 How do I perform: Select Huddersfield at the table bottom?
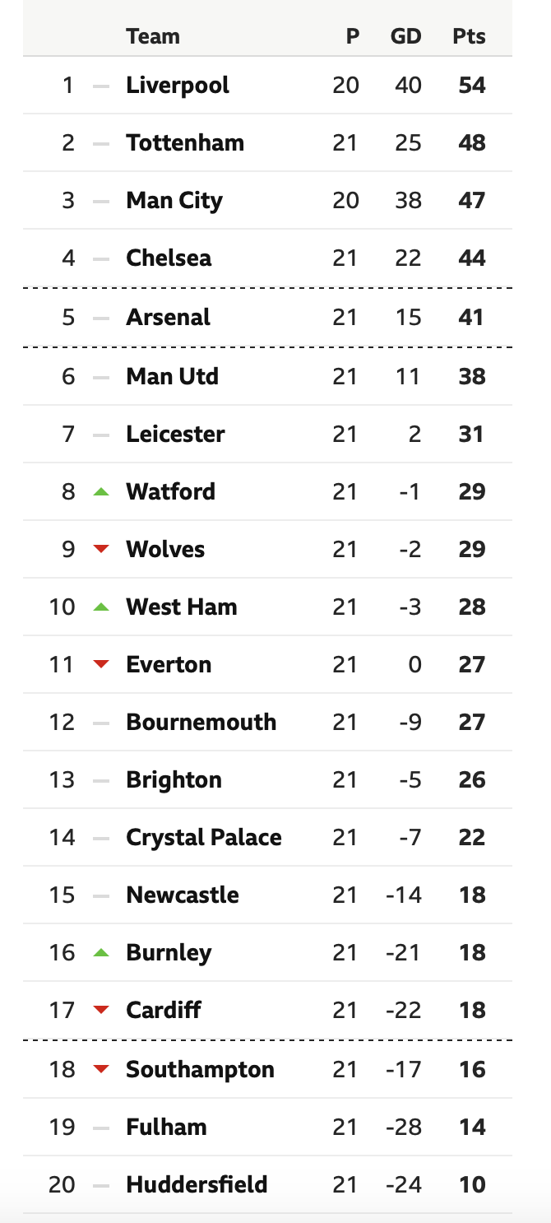coord(197,1185)
